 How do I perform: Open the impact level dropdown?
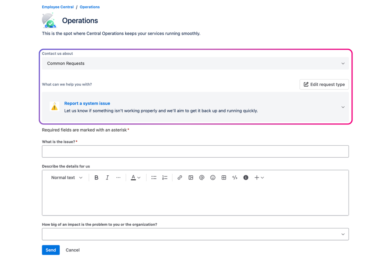click(195, 234)
